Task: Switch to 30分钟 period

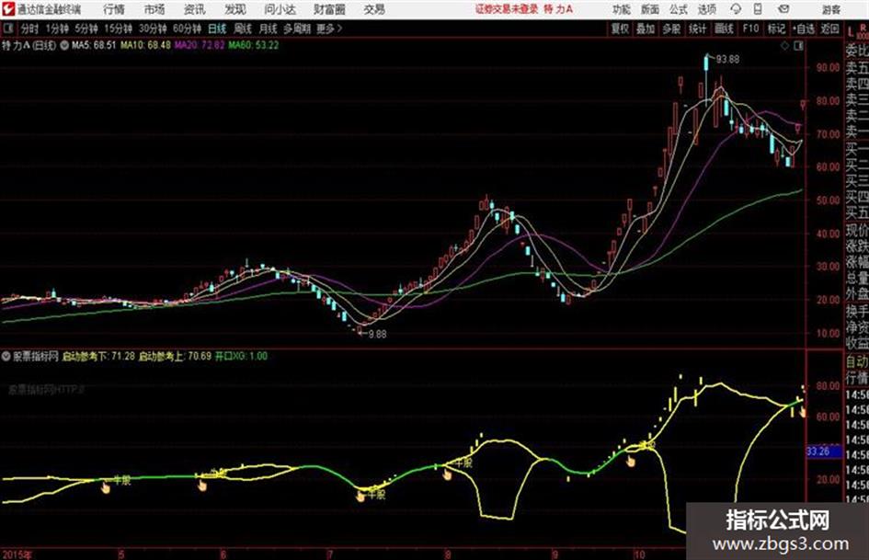Action: click(x=153, y=29)
